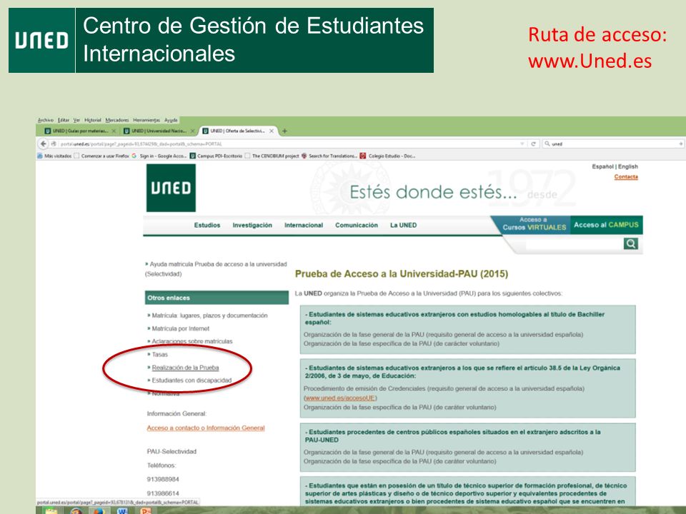Click the 'PAU-Selectividad' text
The image size is (686, 514).
pos(171,451)
